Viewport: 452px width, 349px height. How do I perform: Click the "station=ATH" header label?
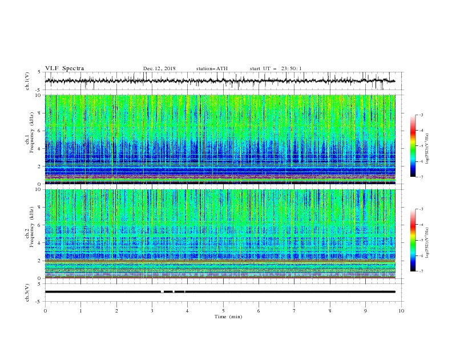[x=212, y=68]
